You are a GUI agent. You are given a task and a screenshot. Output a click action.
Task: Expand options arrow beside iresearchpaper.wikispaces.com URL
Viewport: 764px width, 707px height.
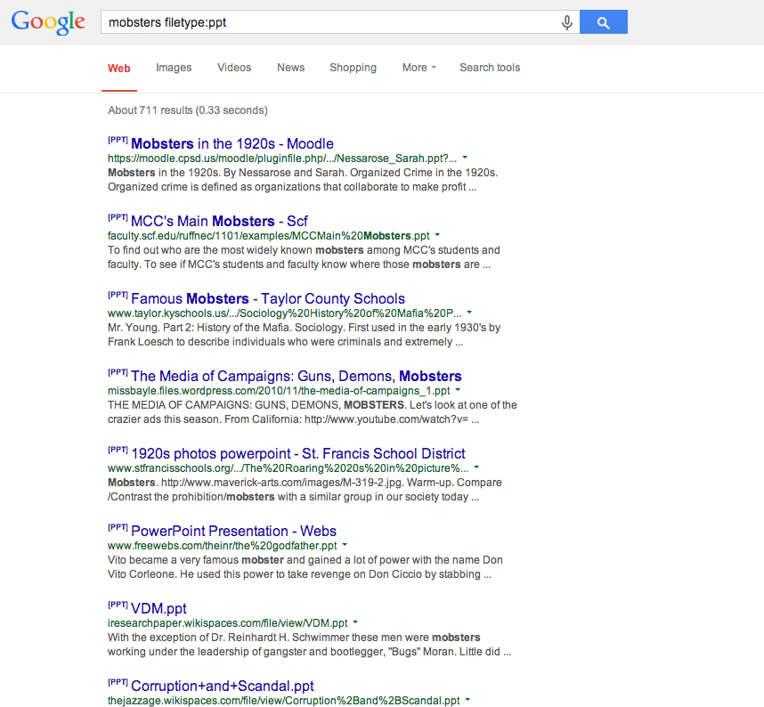point(355,622)
